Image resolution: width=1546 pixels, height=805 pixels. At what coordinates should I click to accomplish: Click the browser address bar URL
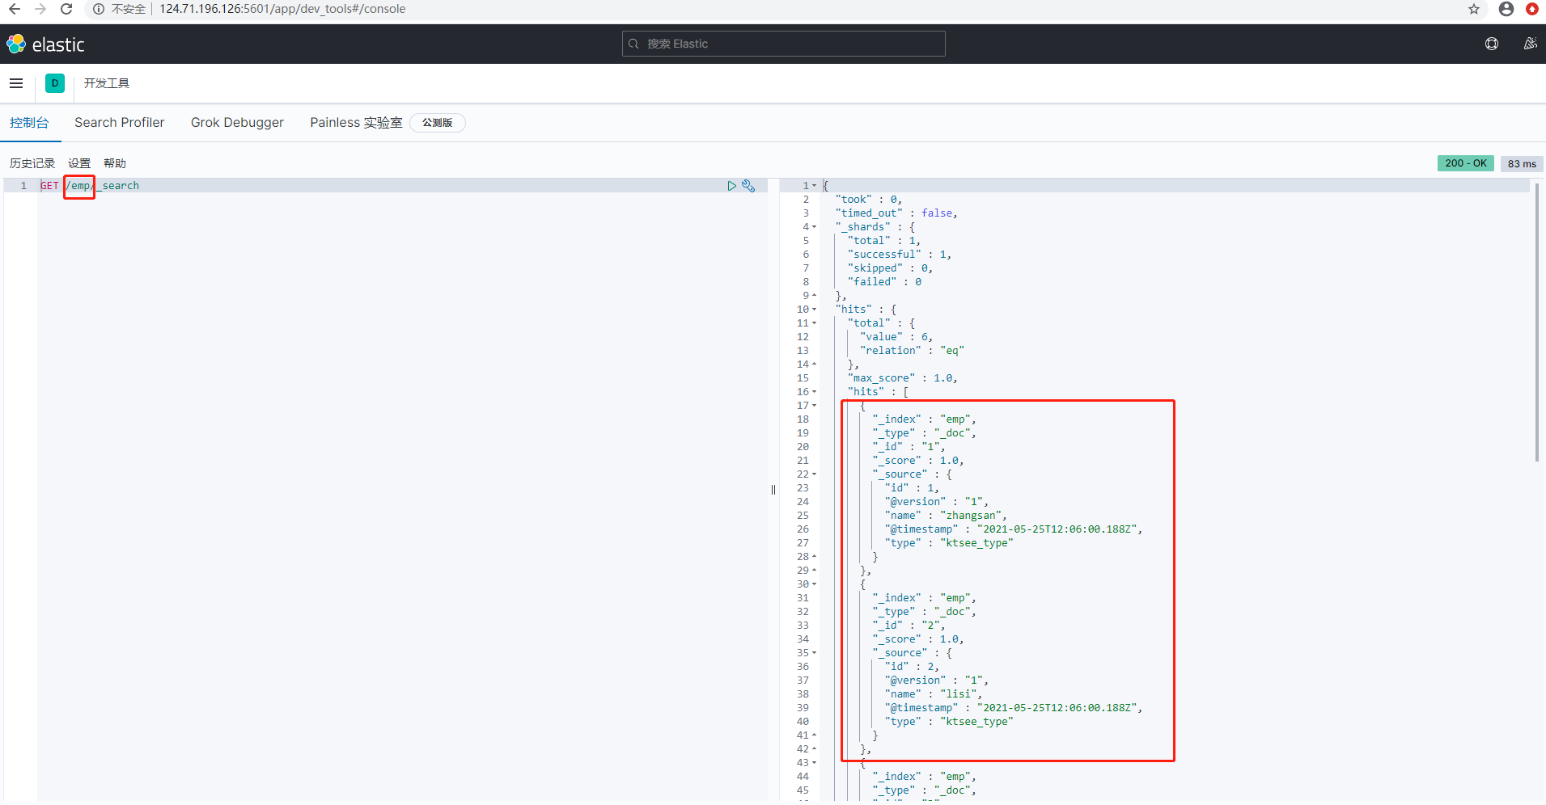[282, 9]
